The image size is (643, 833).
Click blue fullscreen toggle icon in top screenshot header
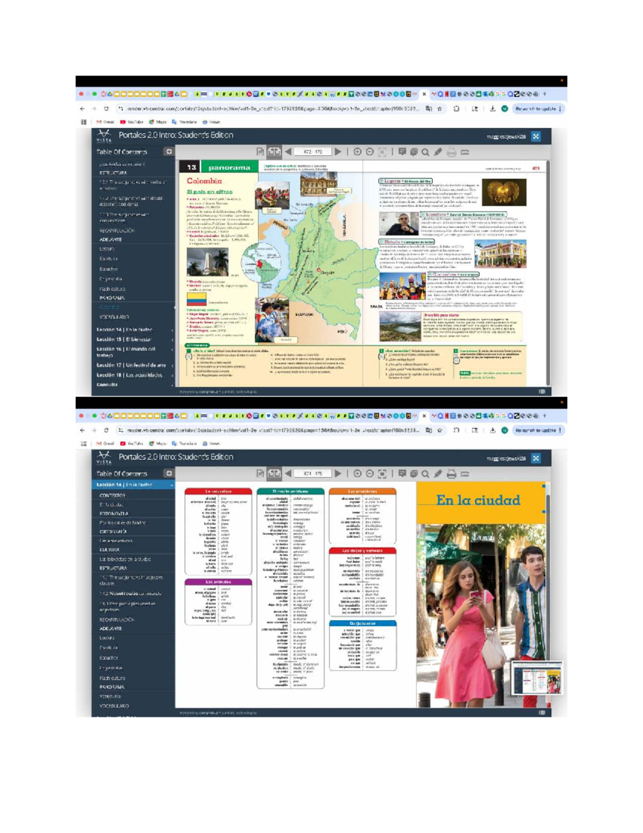(x=536, y=136)
